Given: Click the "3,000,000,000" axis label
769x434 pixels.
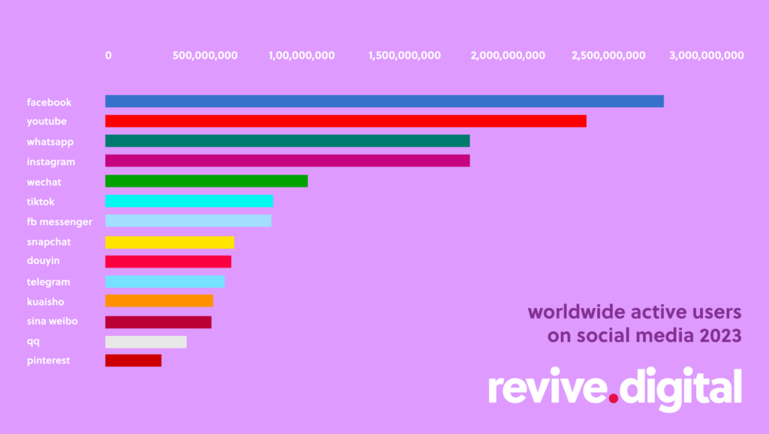Looking at the screenshot, I should pos(707,55).
